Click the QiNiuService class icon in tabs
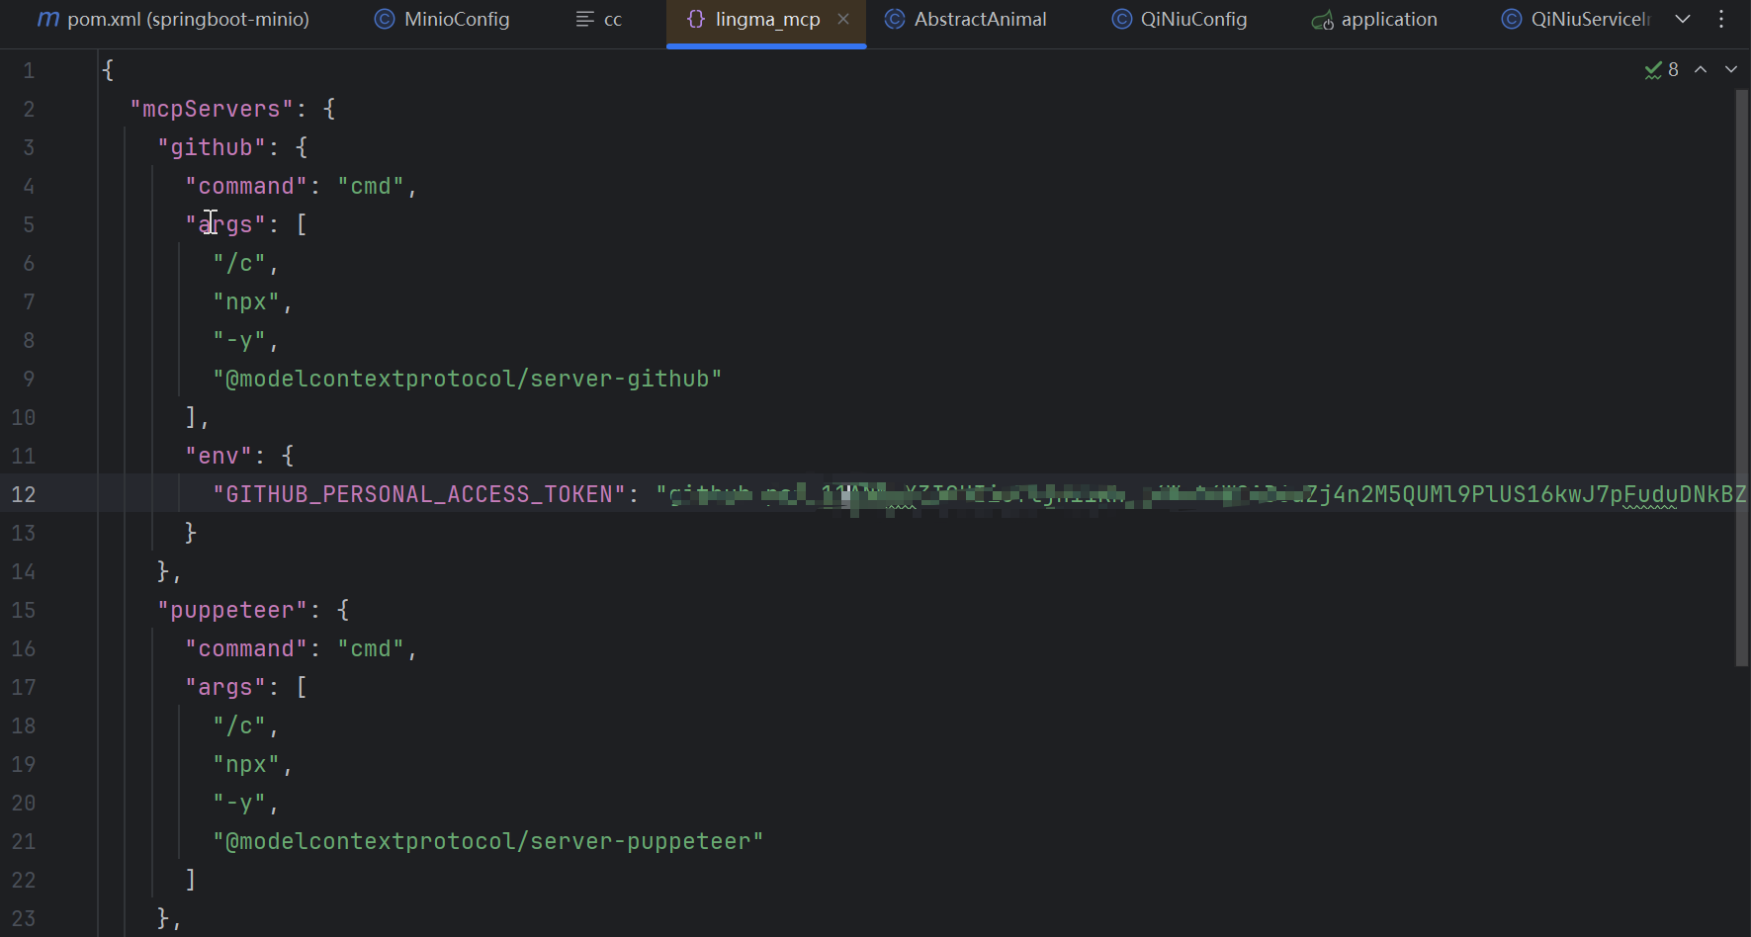This screenshot has width=1751, height=937. [1511, 20]
